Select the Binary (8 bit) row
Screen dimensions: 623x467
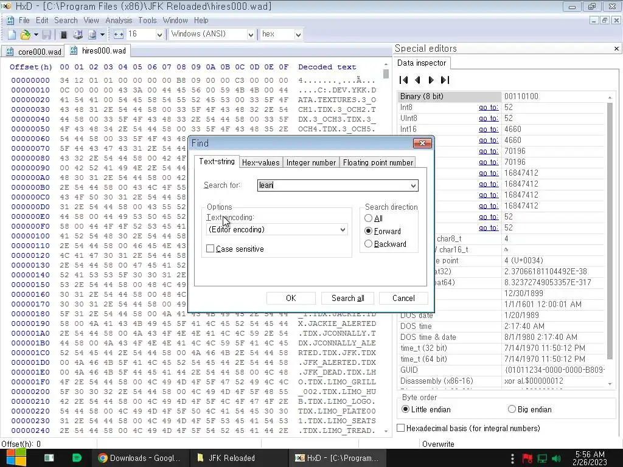point(501,97)
